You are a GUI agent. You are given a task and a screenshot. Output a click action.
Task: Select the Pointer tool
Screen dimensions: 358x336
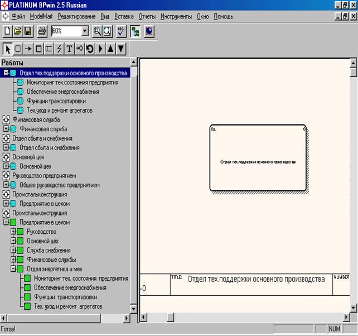click(x=8, y=49)
